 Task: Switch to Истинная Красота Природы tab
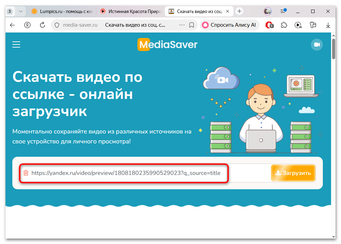click(131, 11)
